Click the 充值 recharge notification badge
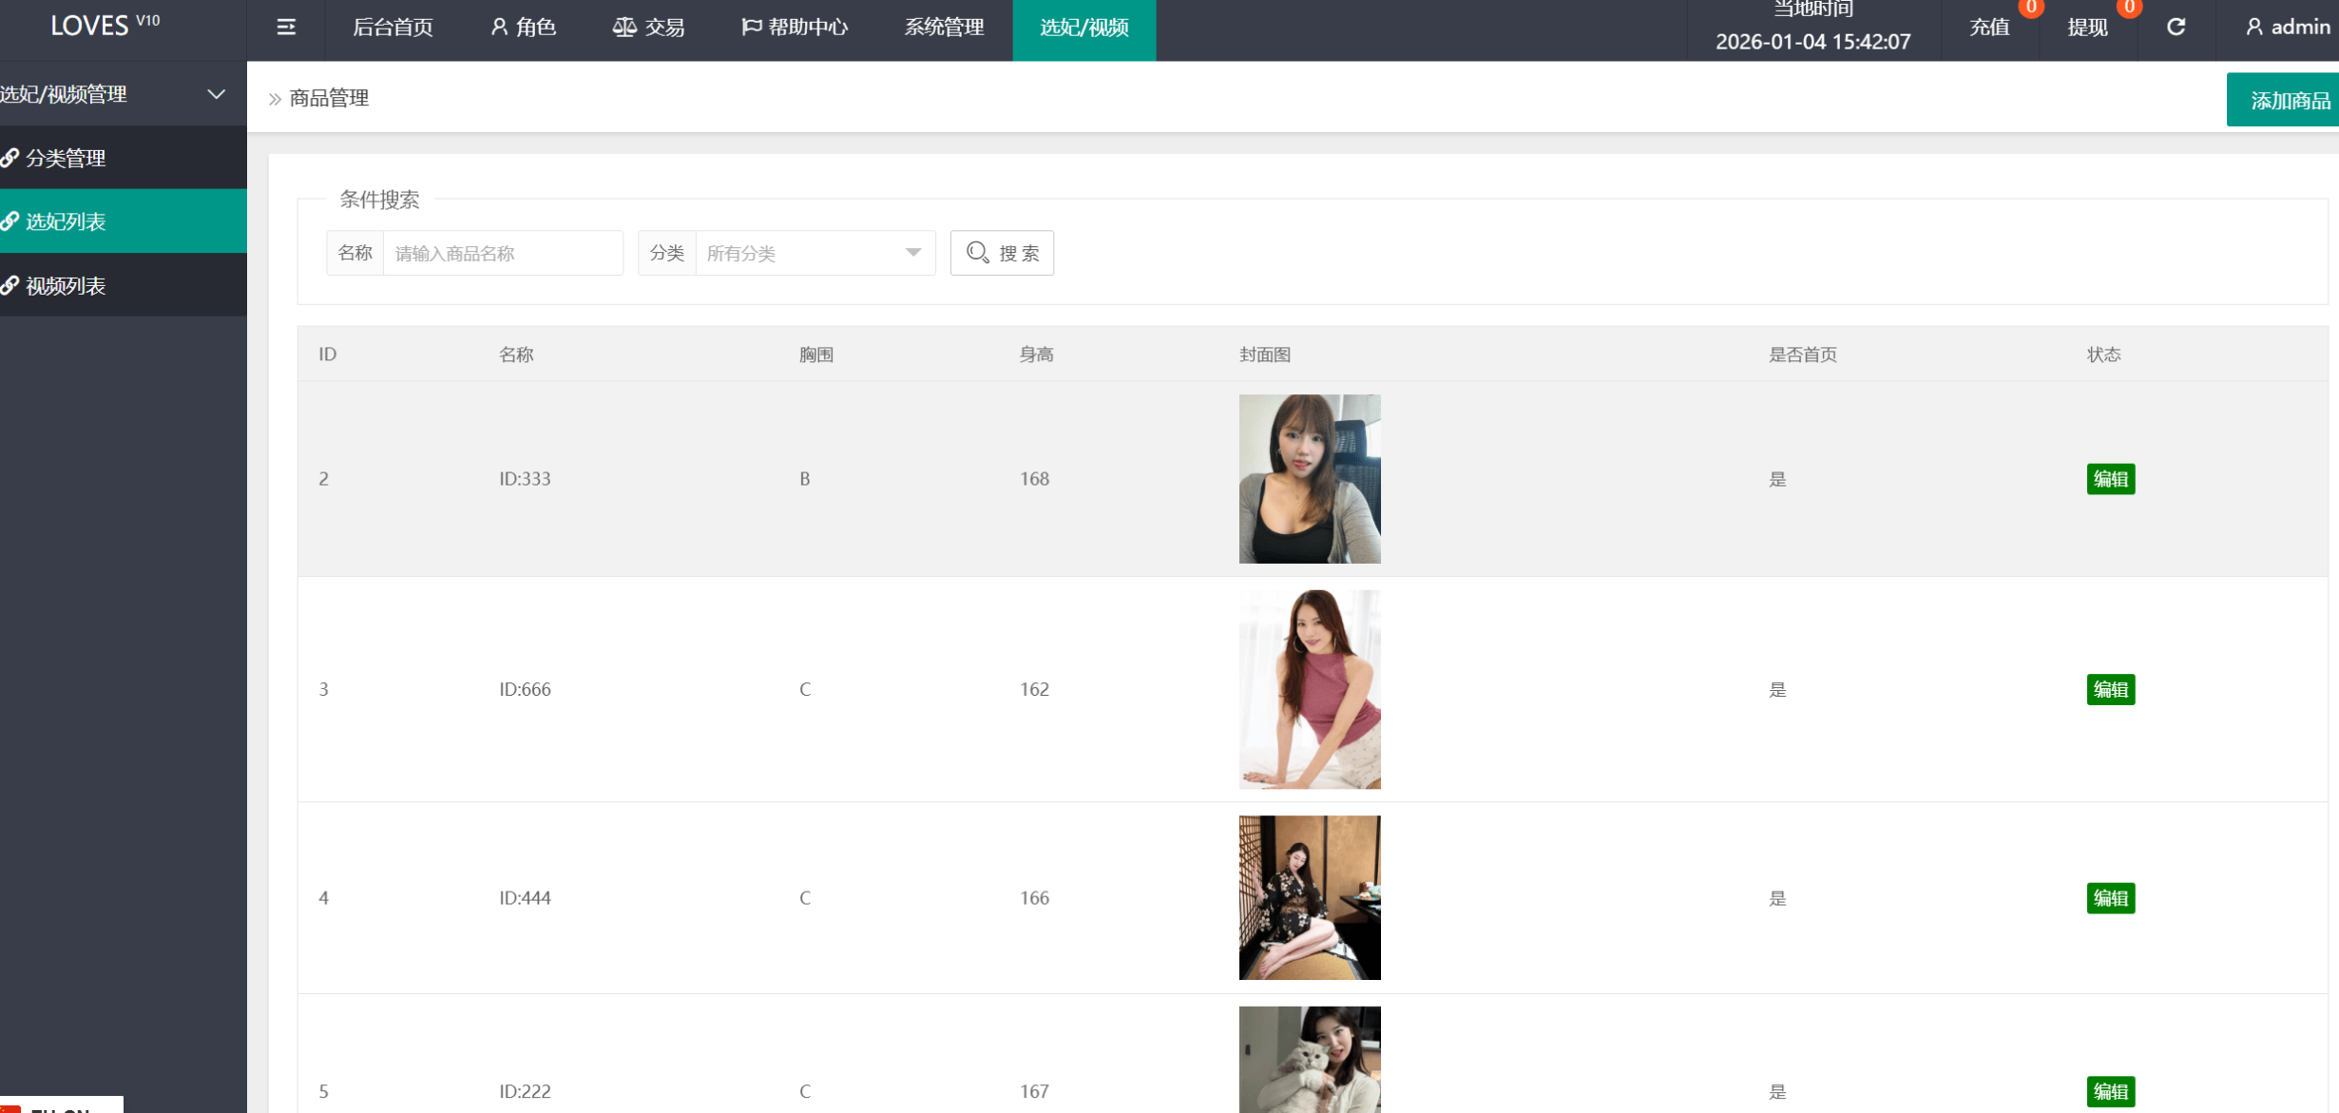The height and width of the screenshot is (1113, 2339). (x=2031, y=9)
